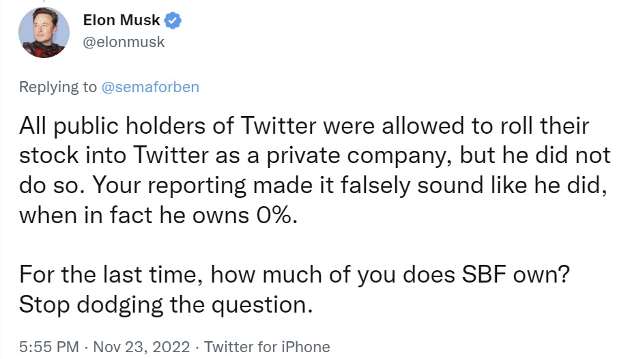628x359 pixels.
Task: Open the tweet author's profile avatar
Action: click(44, 33)
